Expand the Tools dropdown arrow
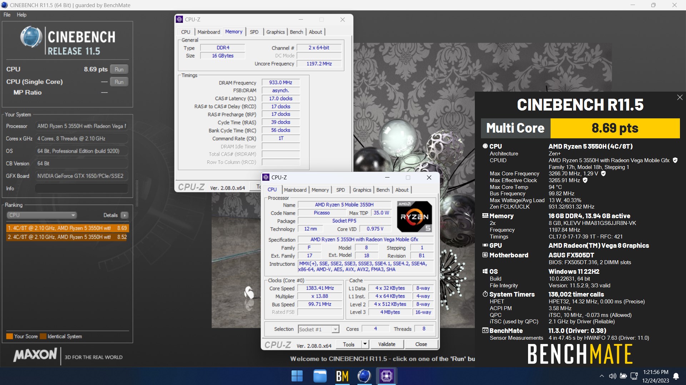This screenshot has width=686, height=385. point(365,344)
